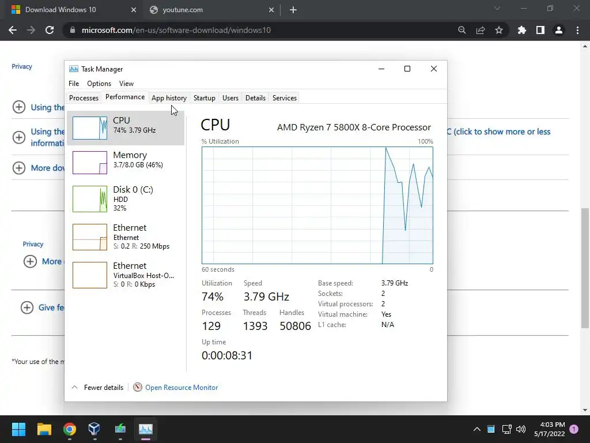Close the youtune.com tab
The width and height of the screenshot is (590, 443).
271,10
